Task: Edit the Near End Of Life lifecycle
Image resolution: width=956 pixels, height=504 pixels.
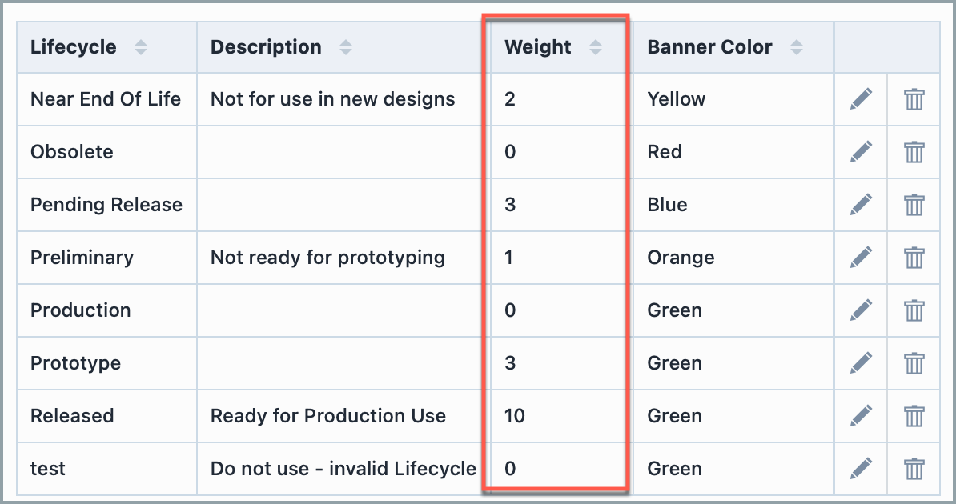Action: point(860,99)
